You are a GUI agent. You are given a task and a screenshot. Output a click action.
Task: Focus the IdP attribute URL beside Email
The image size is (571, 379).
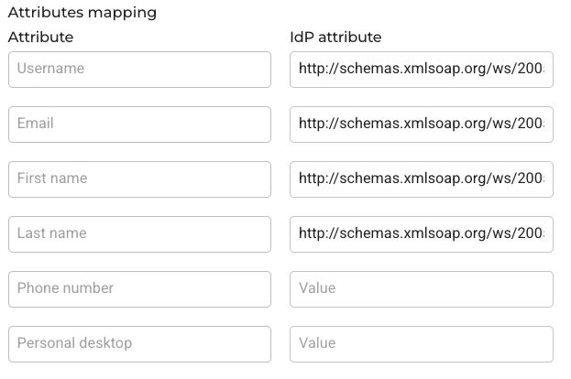[422, 125]
